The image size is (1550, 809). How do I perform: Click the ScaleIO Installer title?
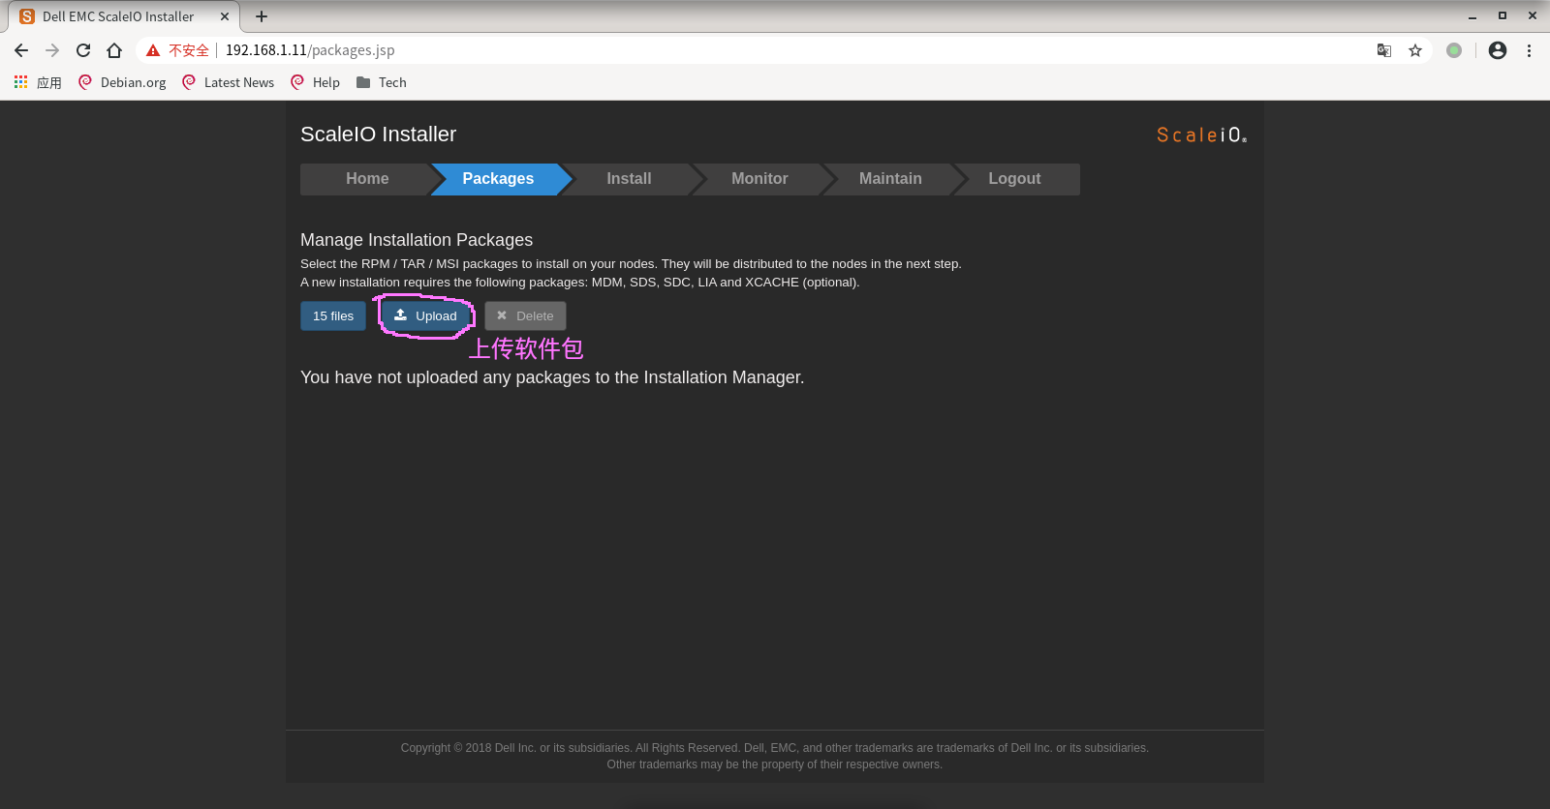378,135
